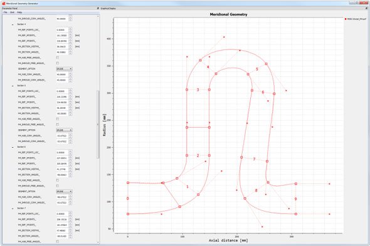Open Section 6 SEGMENT_OPTION dropdown
This screenshot has height=246, width=370.
click(x=64, y=192)
